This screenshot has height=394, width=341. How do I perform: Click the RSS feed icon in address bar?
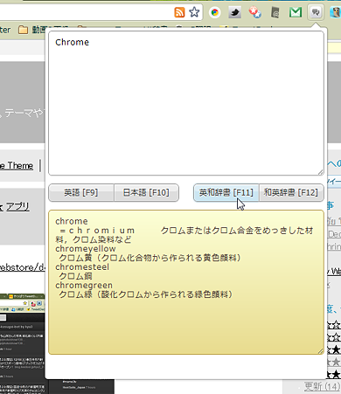(x=179, y=12)
